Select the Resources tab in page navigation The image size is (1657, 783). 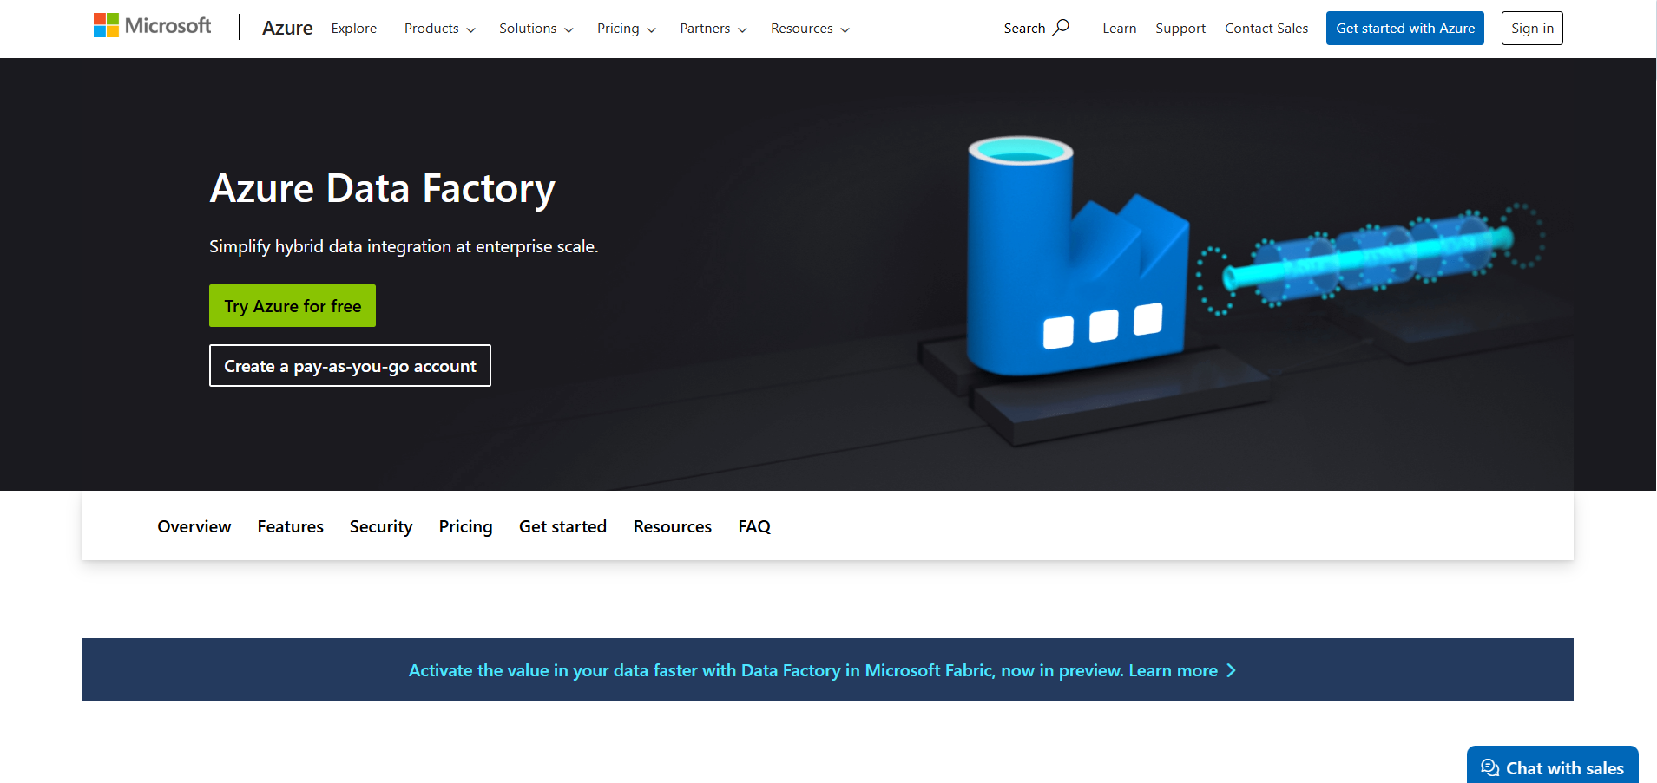coord(673,526)
